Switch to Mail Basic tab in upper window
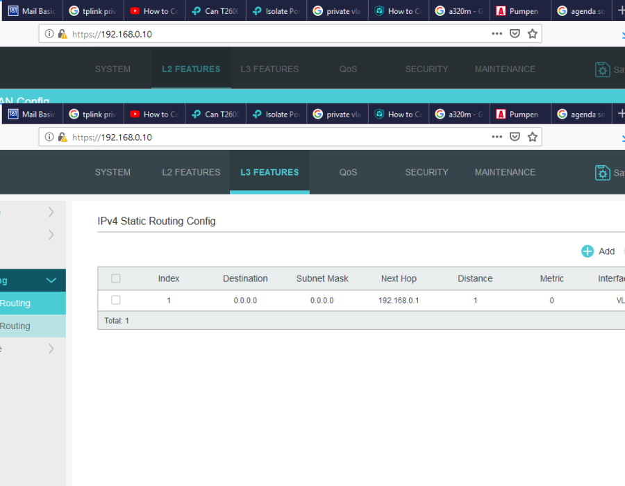This screenshot has width=625, height=486. tap(32, 10)
